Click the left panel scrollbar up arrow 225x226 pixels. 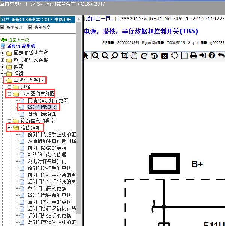click(x=79, y=19)
